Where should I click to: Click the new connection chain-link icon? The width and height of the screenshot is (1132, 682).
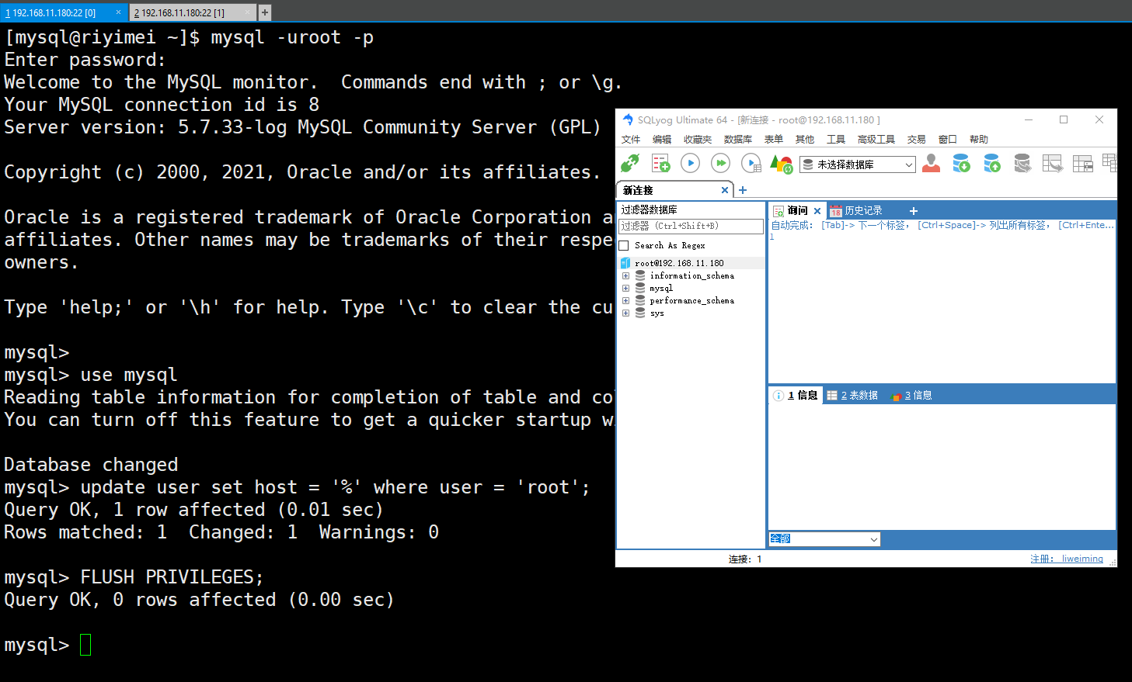coord(630,163)
